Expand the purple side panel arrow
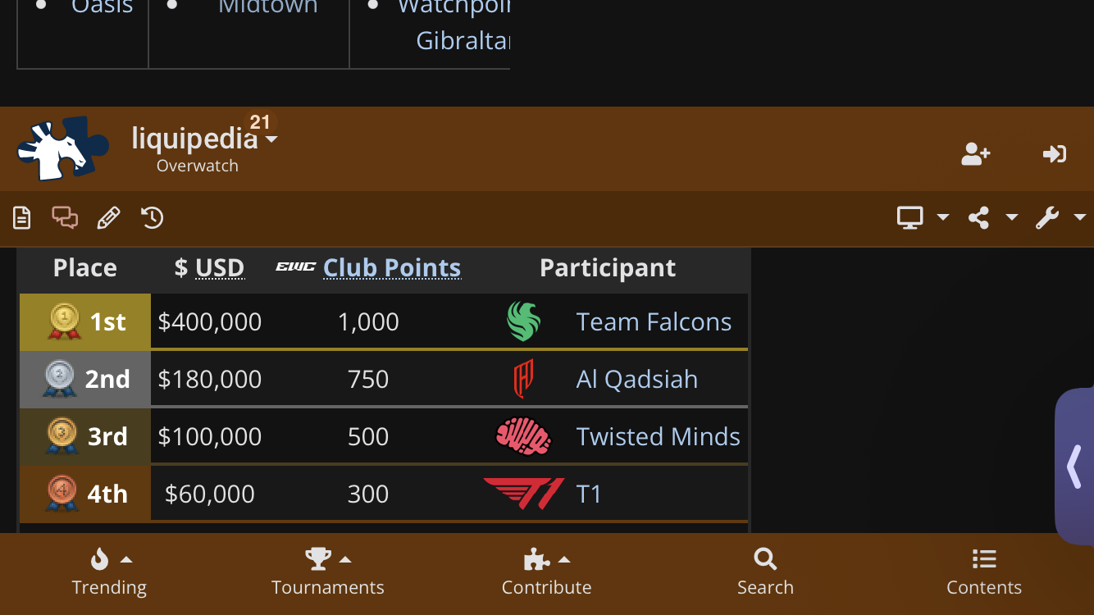The width and height of the screenshot is (1094, 615). pos(1074,467)
